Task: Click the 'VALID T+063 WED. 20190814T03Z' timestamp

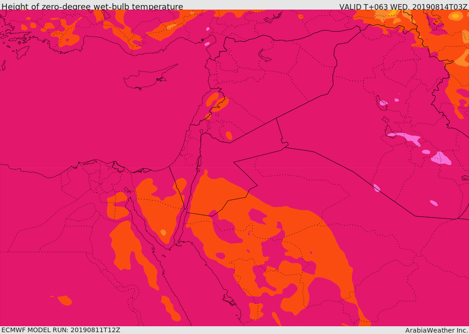Action: tap(403, 6)
